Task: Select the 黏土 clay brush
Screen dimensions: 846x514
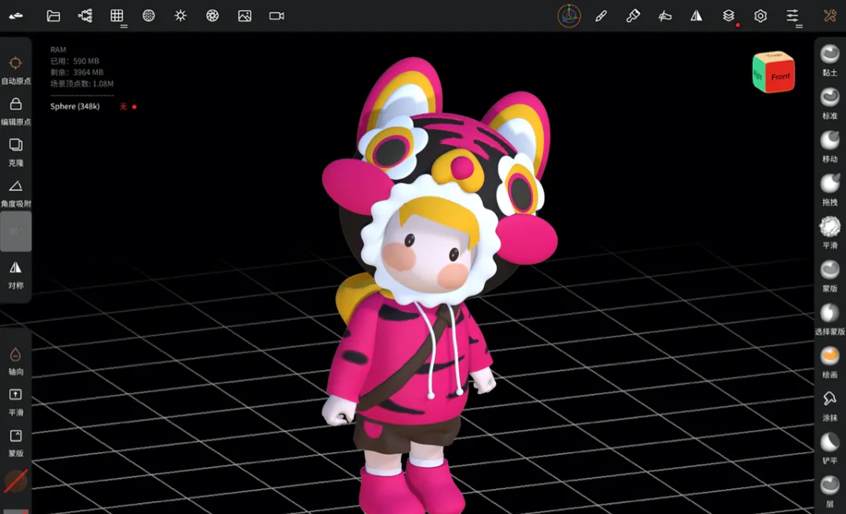Action: (x=830, y=59)
